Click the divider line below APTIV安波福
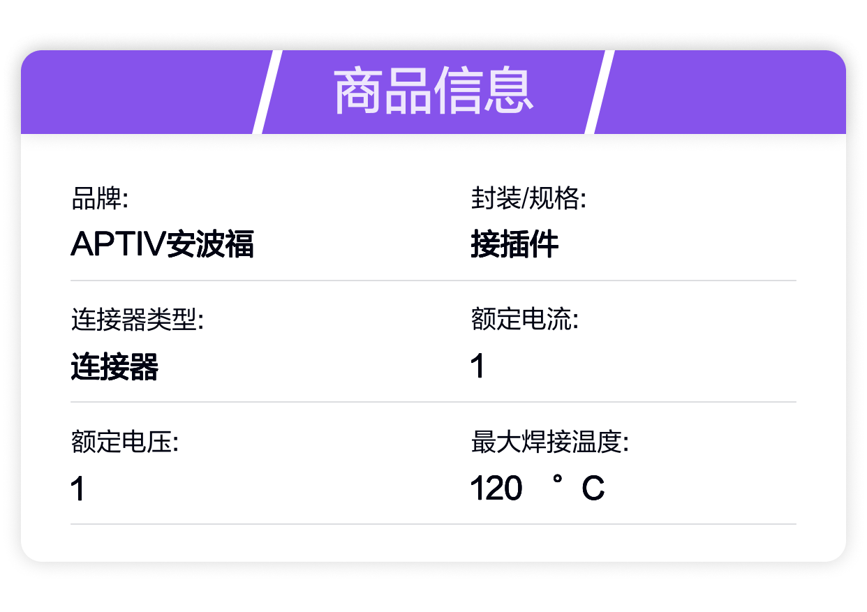The image size is (867, 612). [433, 281]
